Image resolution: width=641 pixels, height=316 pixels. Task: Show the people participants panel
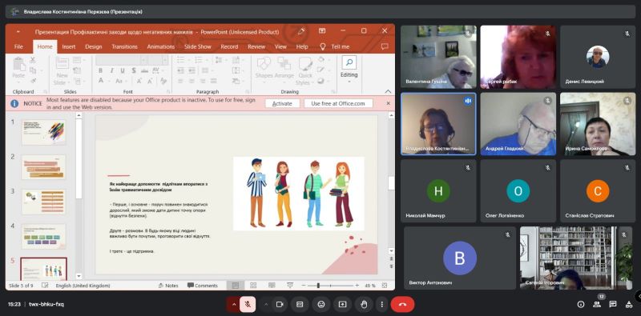pos(597,304)
